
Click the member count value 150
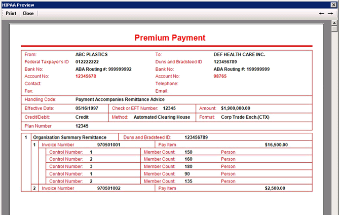click(189, 152)
